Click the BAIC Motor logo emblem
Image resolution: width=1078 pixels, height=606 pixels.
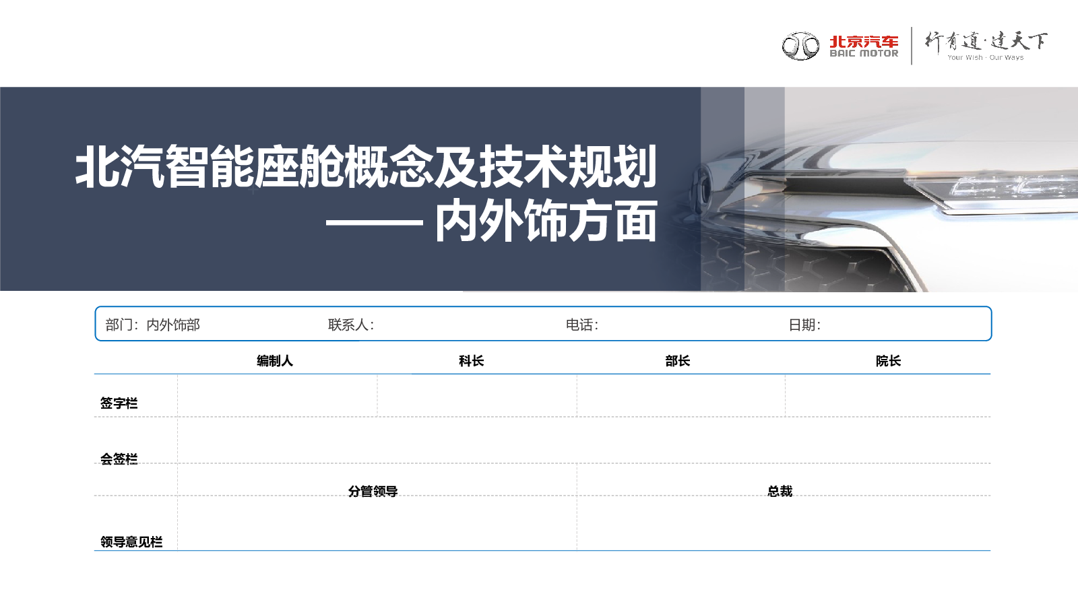pos(800,46)
